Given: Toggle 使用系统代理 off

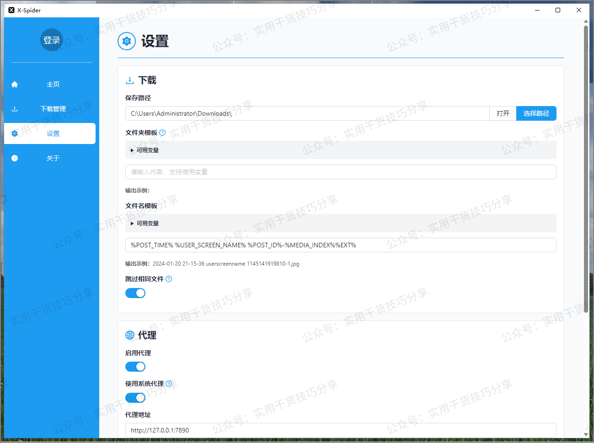Looking at the screenshot, I should (135, 397).
